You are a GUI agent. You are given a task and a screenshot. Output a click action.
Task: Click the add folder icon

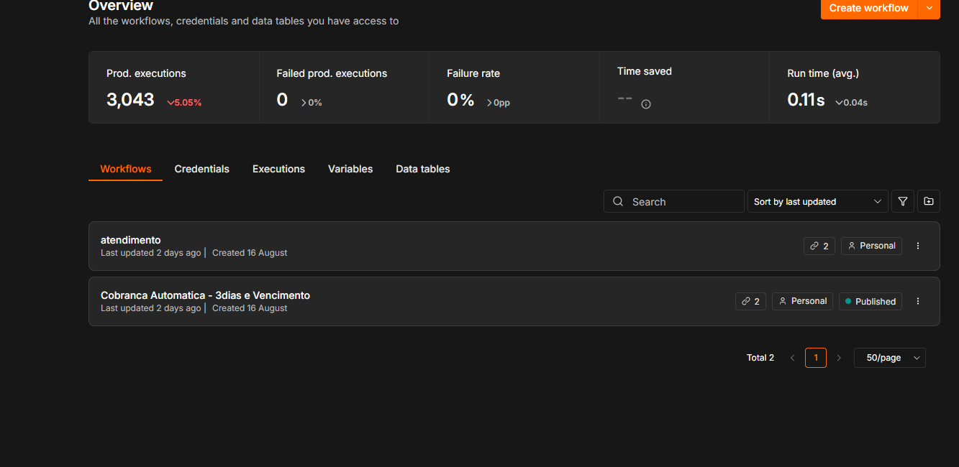click(x=929, y=202)
